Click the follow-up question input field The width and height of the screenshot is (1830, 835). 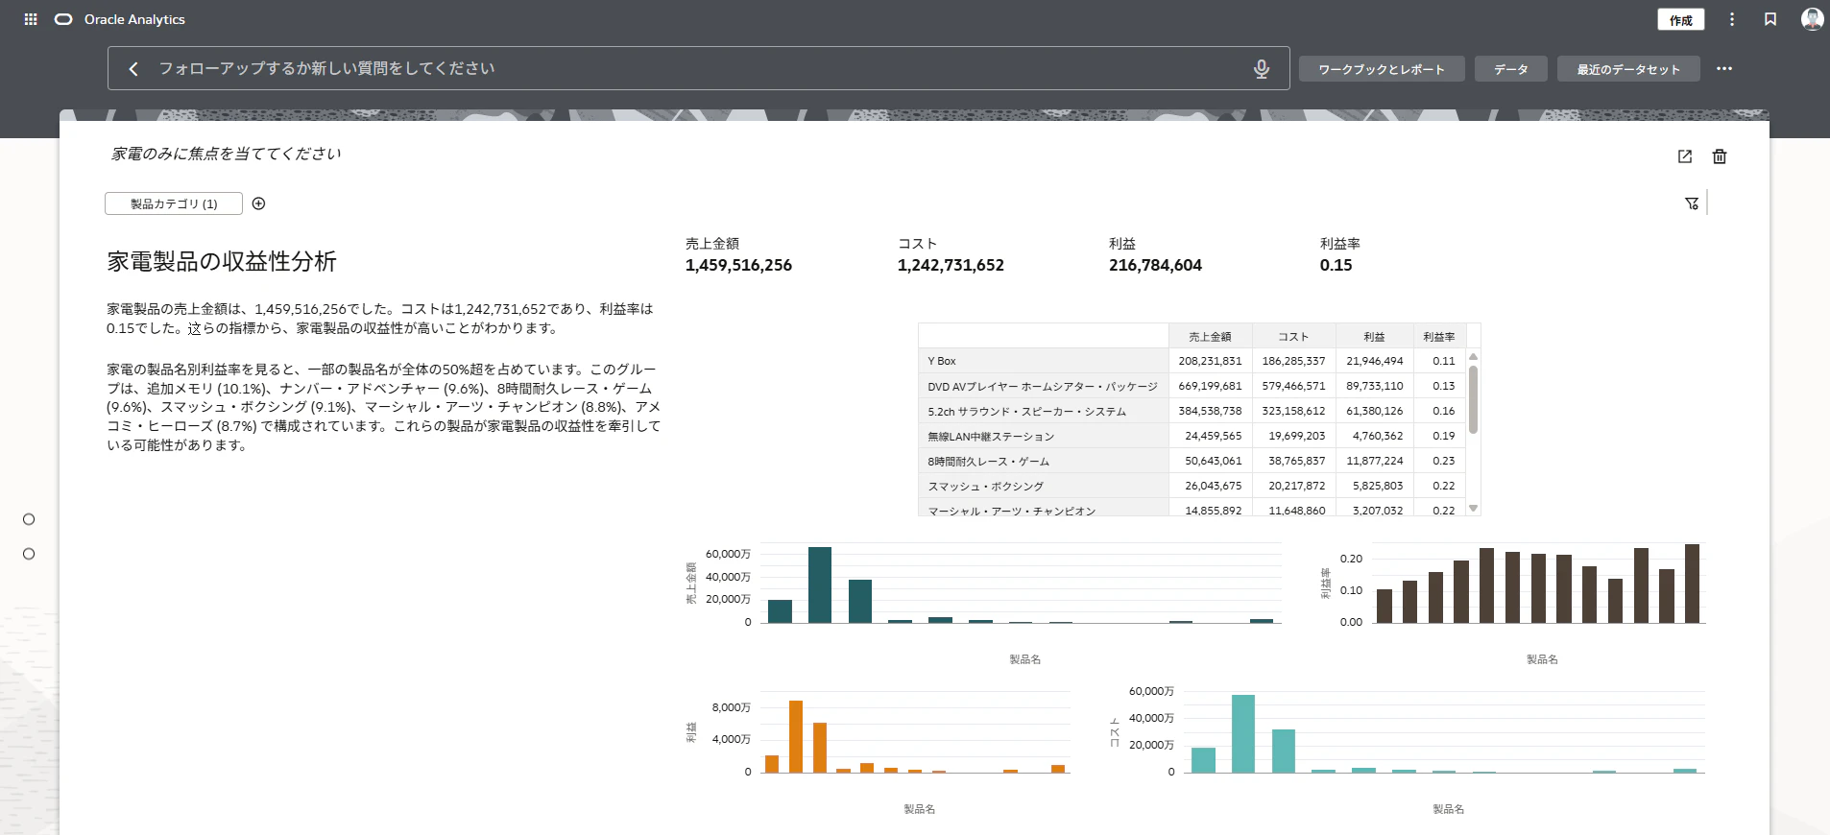(x=696, y=69)
